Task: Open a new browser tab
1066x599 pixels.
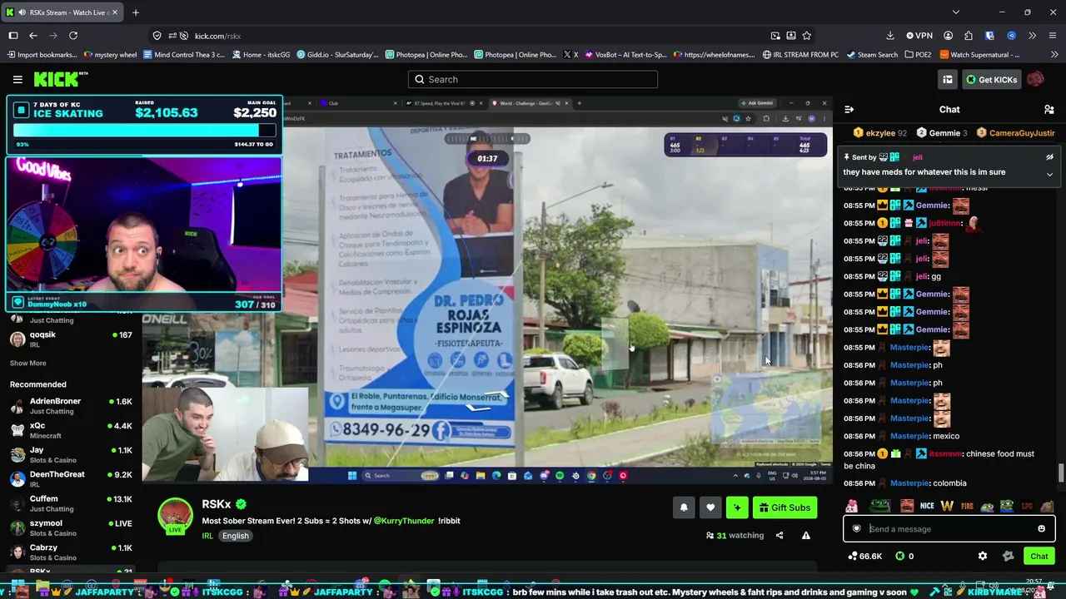Action: (x=136, y=12)
